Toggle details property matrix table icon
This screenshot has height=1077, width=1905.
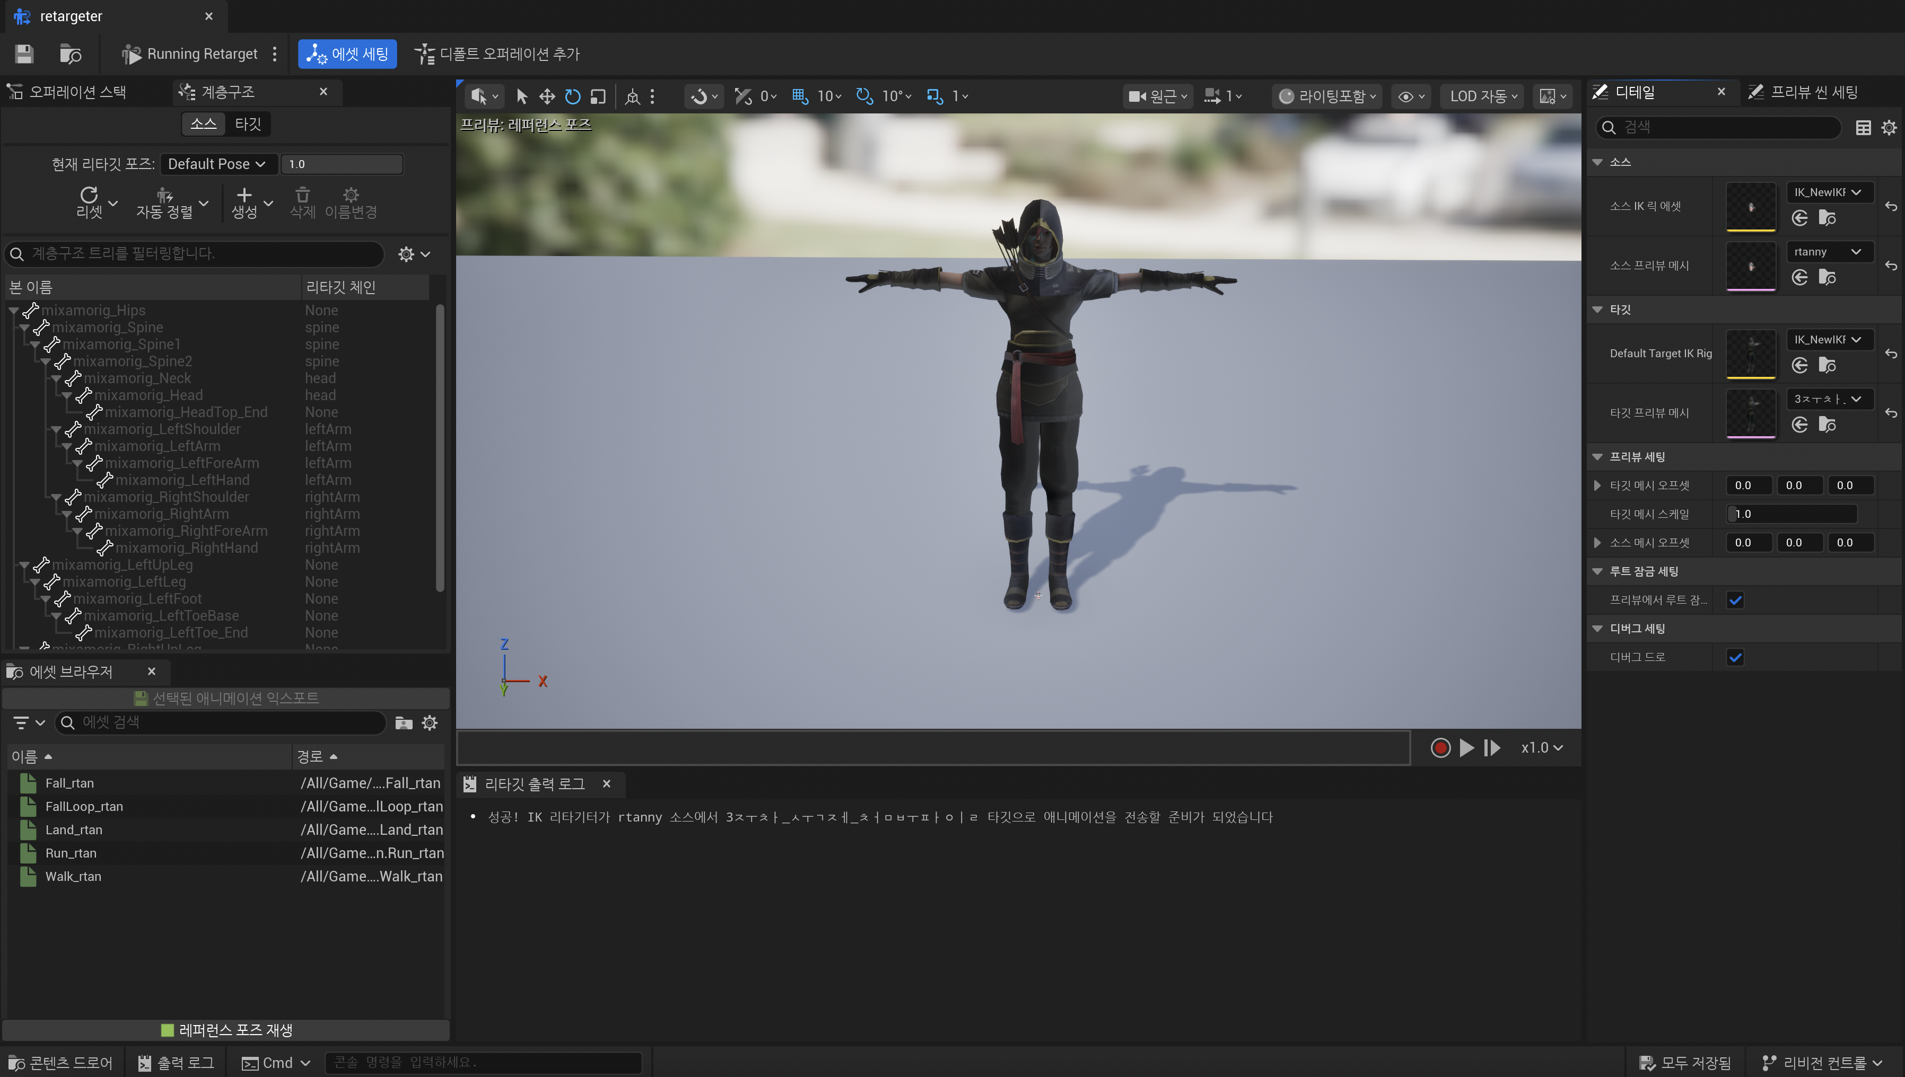(x=1863, y=127)
